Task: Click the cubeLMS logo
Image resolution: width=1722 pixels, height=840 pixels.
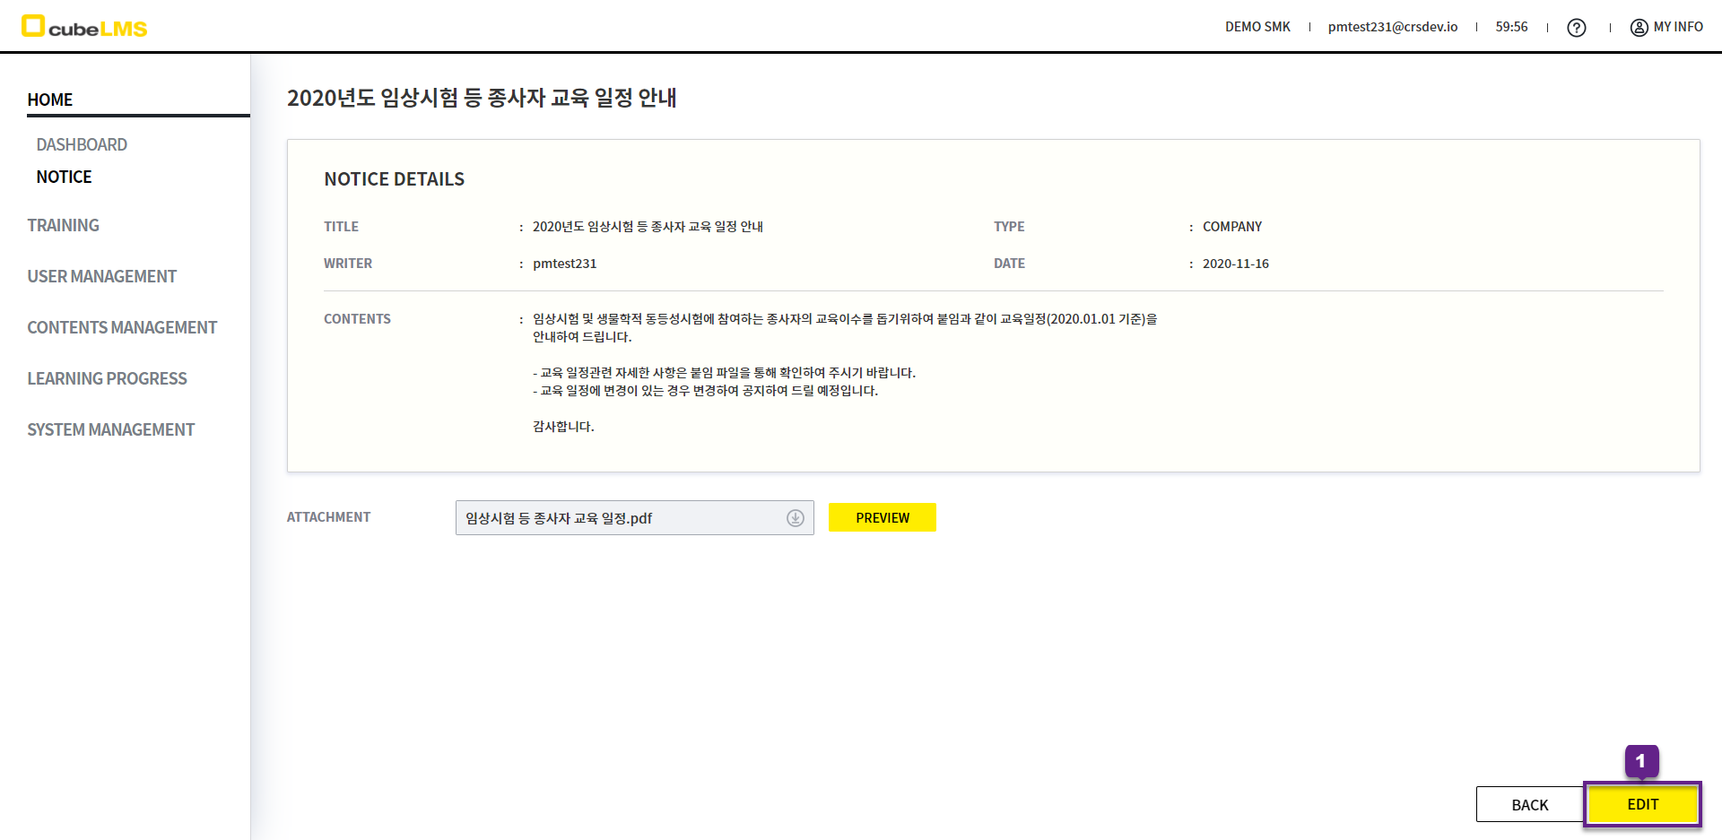Action: pos(84,27)
